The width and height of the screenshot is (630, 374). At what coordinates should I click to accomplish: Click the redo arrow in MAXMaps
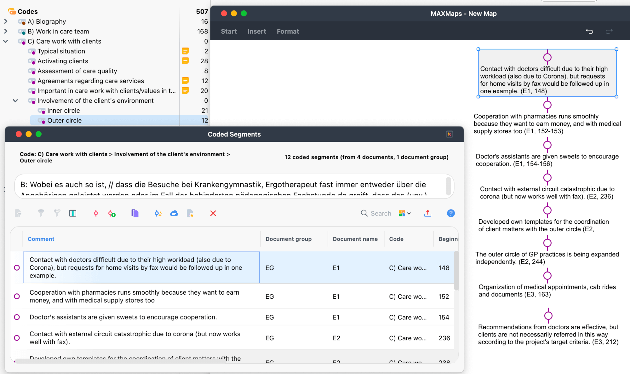pyautogui.click(x=609, y=32)
